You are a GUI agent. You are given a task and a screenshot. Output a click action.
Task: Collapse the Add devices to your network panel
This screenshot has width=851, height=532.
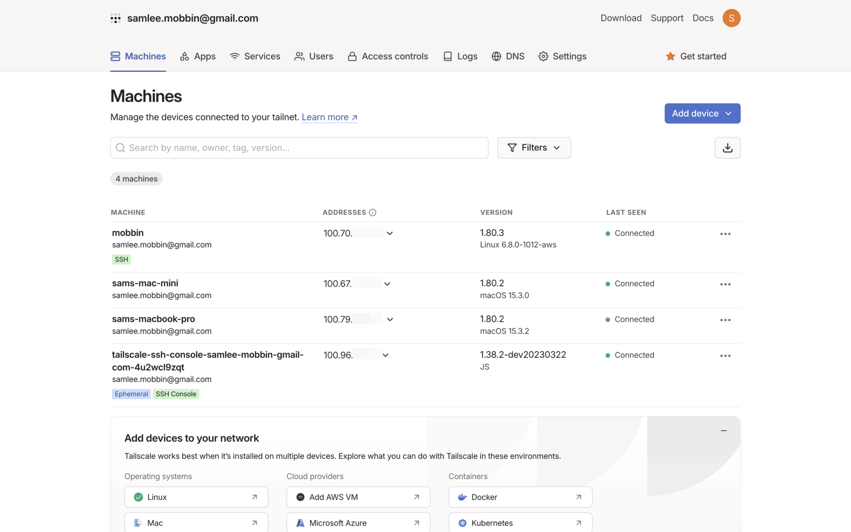(x=724, y=430)
